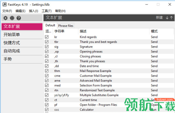The image size is (175, 113).
Task: Select 文本扩展 in the sidebar
Action: click(22, 27)
